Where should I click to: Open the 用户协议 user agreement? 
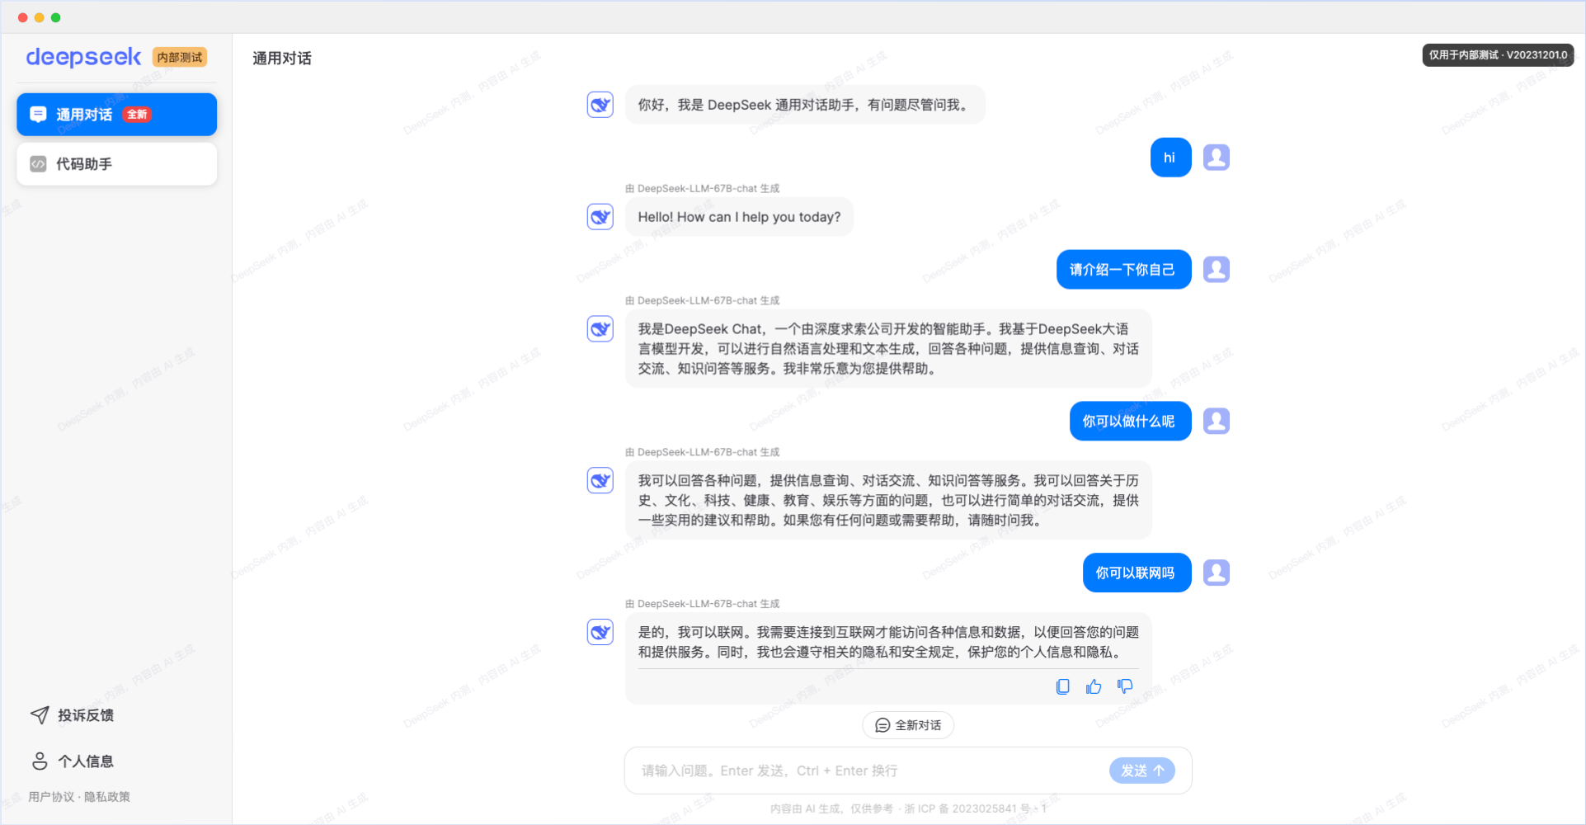pyautogui.click(x=49, y=796)
